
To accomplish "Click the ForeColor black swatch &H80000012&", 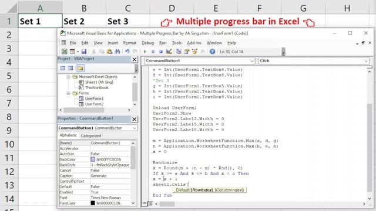I will [x=93, y=203].
